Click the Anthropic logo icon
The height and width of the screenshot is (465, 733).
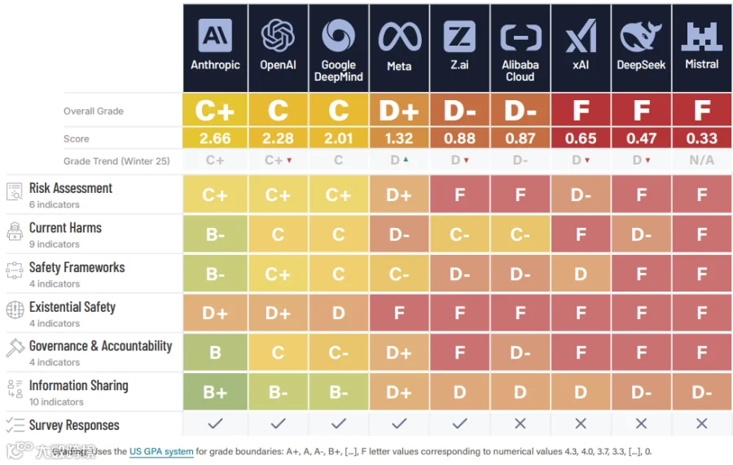[x=215, y=36]
